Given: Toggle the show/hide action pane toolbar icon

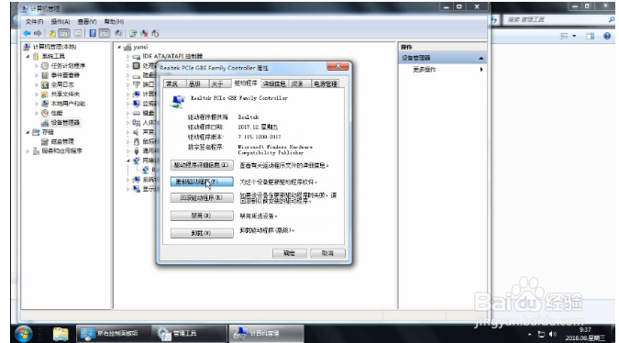Looking at the screenshot, I should pos(105,34).
